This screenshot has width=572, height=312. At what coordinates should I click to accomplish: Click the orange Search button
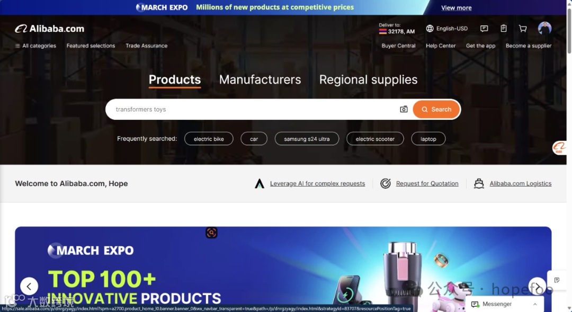[436, 109]
